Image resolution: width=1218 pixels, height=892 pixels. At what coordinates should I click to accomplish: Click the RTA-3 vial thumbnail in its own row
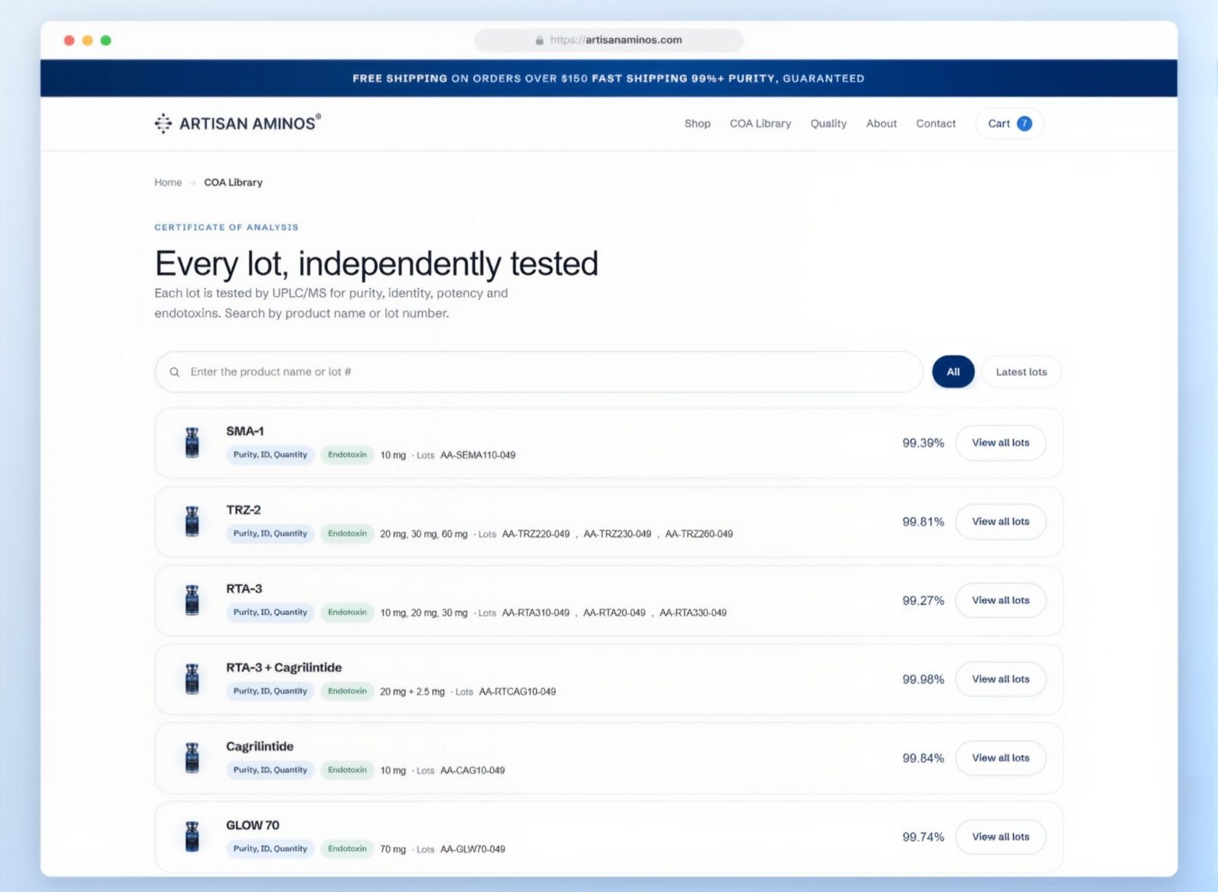[192, 600]
